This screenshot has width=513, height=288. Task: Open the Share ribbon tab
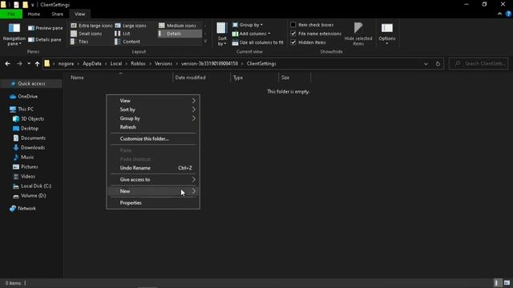click(x=57, y=14)
